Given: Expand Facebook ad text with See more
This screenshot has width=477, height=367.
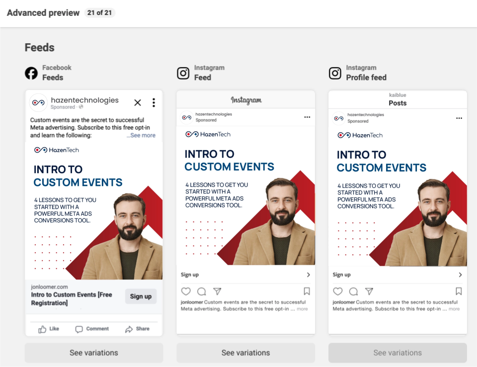Looking at the screenshot, I should [141, 135].
